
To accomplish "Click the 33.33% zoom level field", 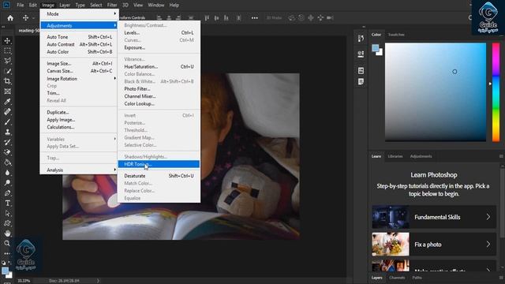I will 24,281.
